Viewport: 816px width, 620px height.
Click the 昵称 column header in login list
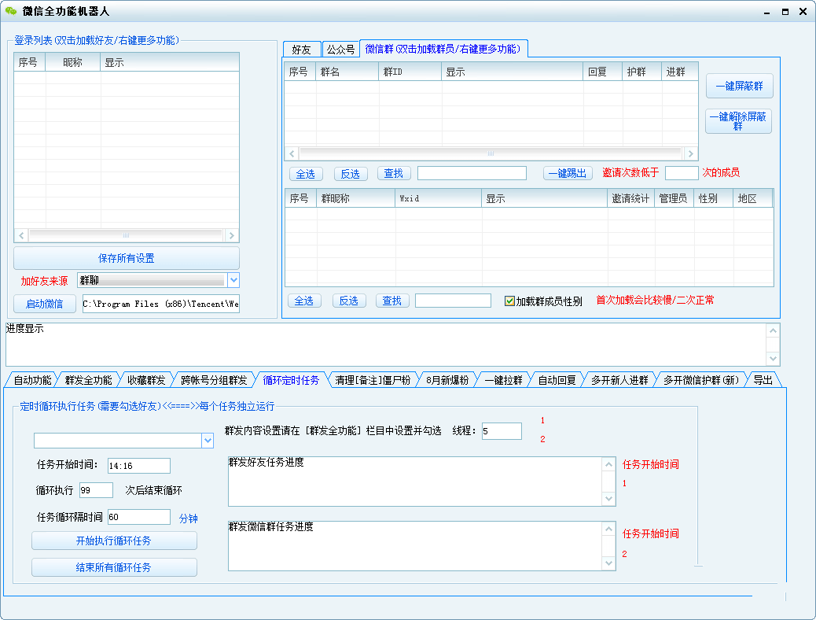pos(73,62)
